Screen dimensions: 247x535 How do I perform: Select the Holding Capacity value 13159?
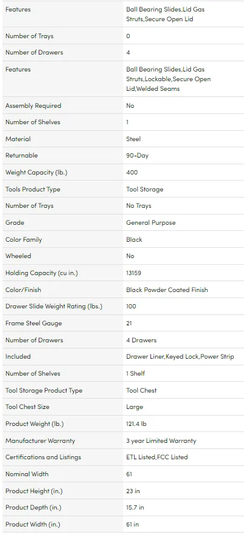click(133, 273)
